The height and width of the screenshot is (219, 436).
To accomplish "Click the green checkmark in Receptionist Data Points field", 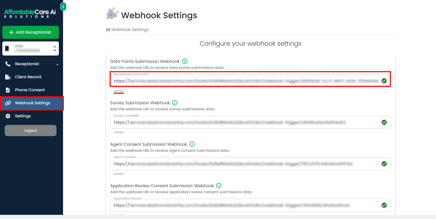I will (384, 81).
